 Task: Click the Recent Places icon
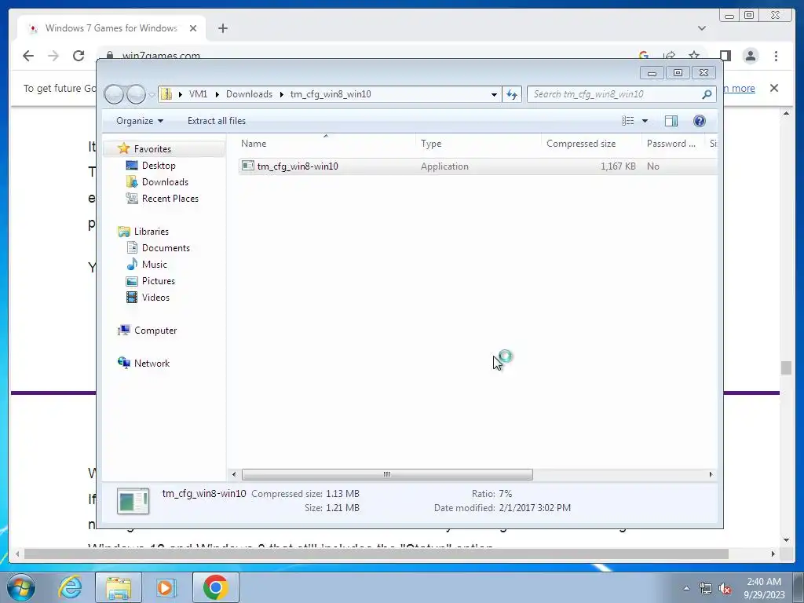[x=132, y=199]
